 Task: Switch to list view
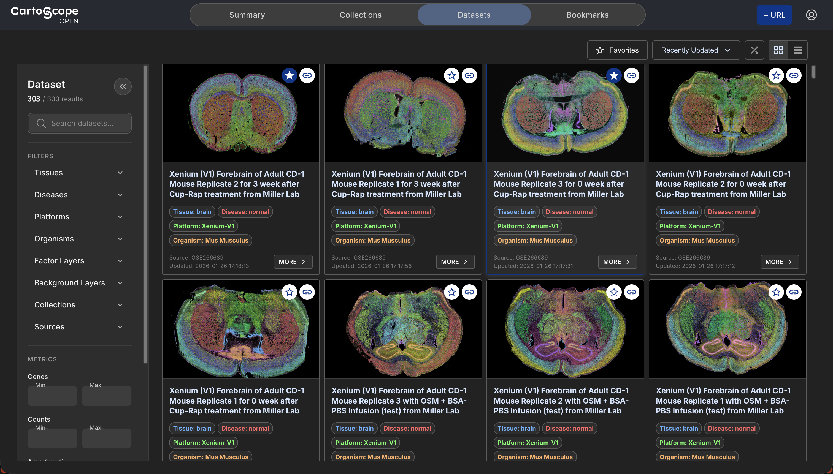[x=798, y=50]
